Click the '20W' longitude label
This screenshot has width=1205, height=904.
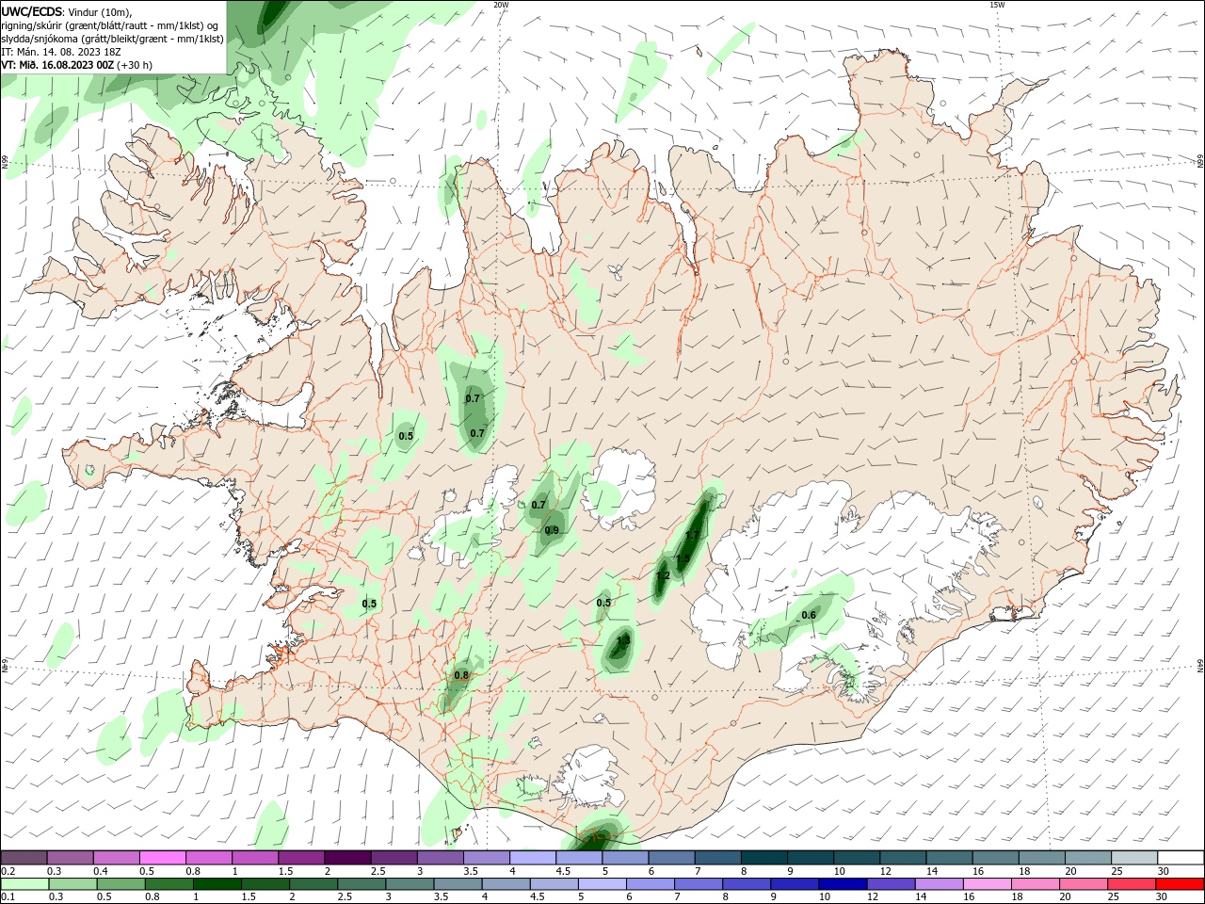coord(501,5)
